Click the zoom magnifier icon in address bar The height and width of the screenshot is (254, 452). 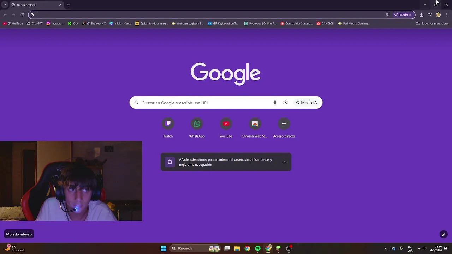coord(387,15)
